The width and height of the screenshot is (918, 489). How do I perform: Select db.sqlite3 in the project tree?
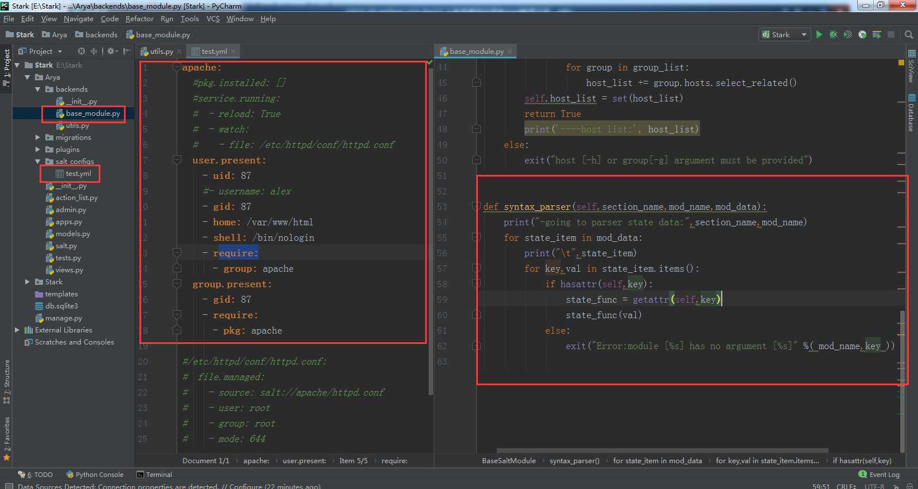(x=56, y=306)
